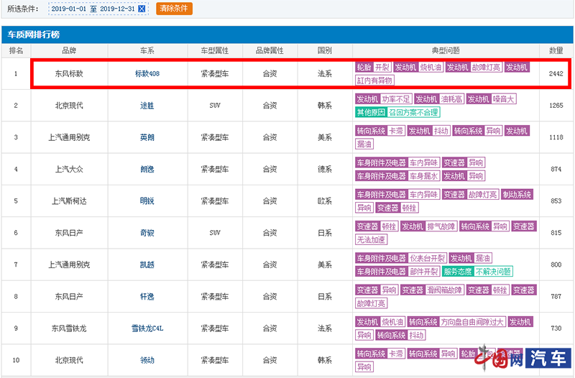Select the 仪表台开裂 tag for 凯越
Viewport: 575px width, 378px height.
tap(428, 258)
